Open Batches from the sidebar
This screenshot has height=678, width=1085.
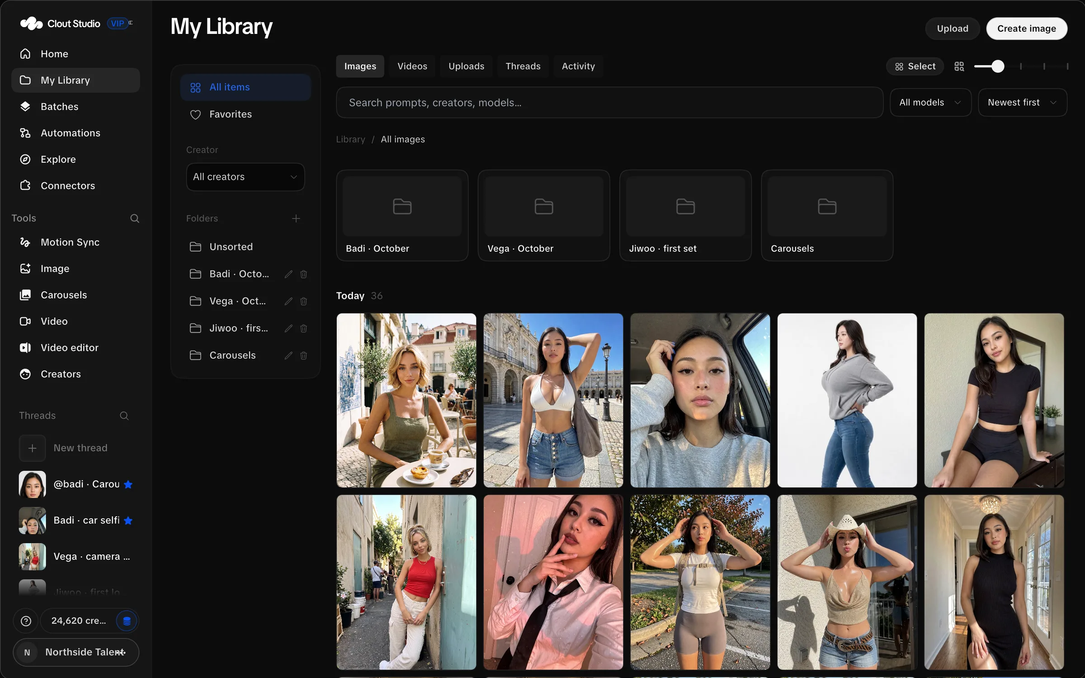(75, 107)
